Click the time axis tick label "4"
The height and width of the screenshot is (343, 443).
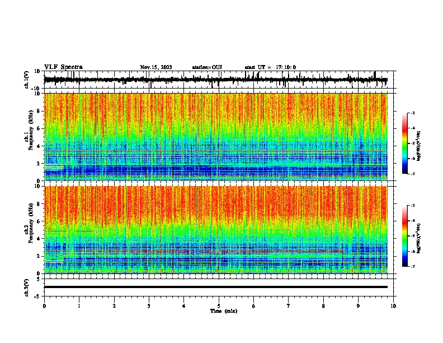184,306
